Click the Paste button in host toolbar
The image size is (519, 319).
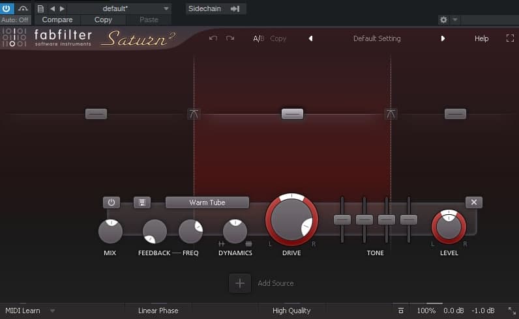click(x=149, y=20)
